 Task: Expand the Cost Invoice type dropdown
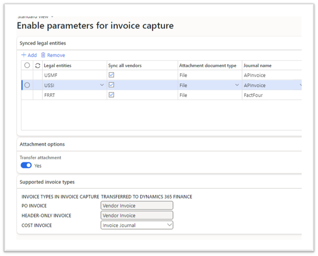(169, 225)
